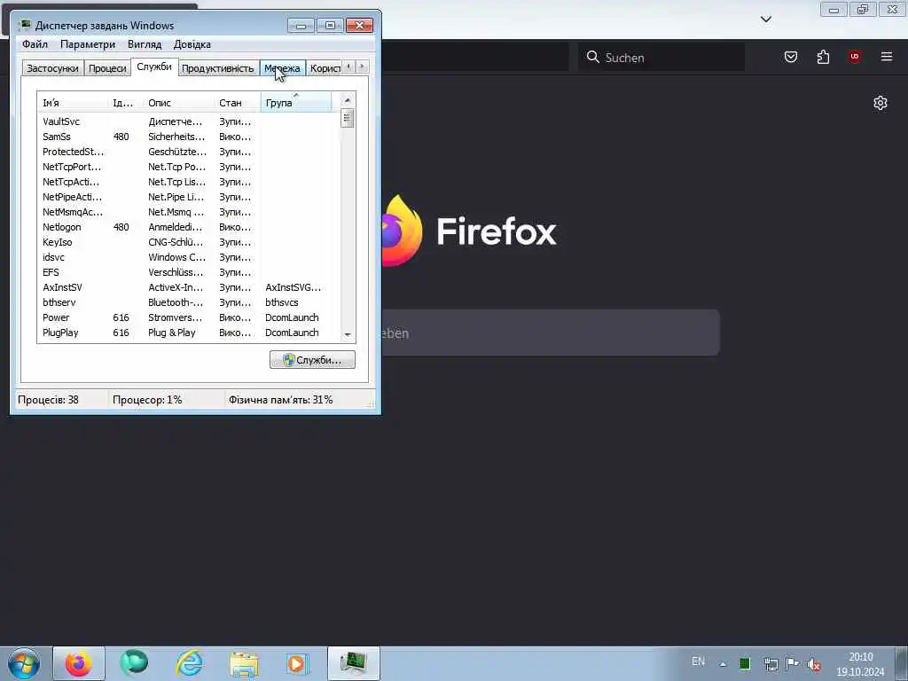Screen dimensions: 908x681
Task: Select the NetTcpPort... service row
Action: click(189, 167)
